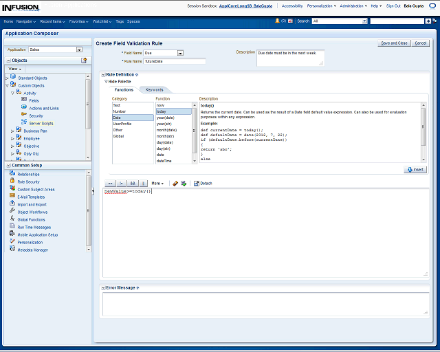Click the Objects panel new object icon

pyautogui.click(x=84, y=60)
